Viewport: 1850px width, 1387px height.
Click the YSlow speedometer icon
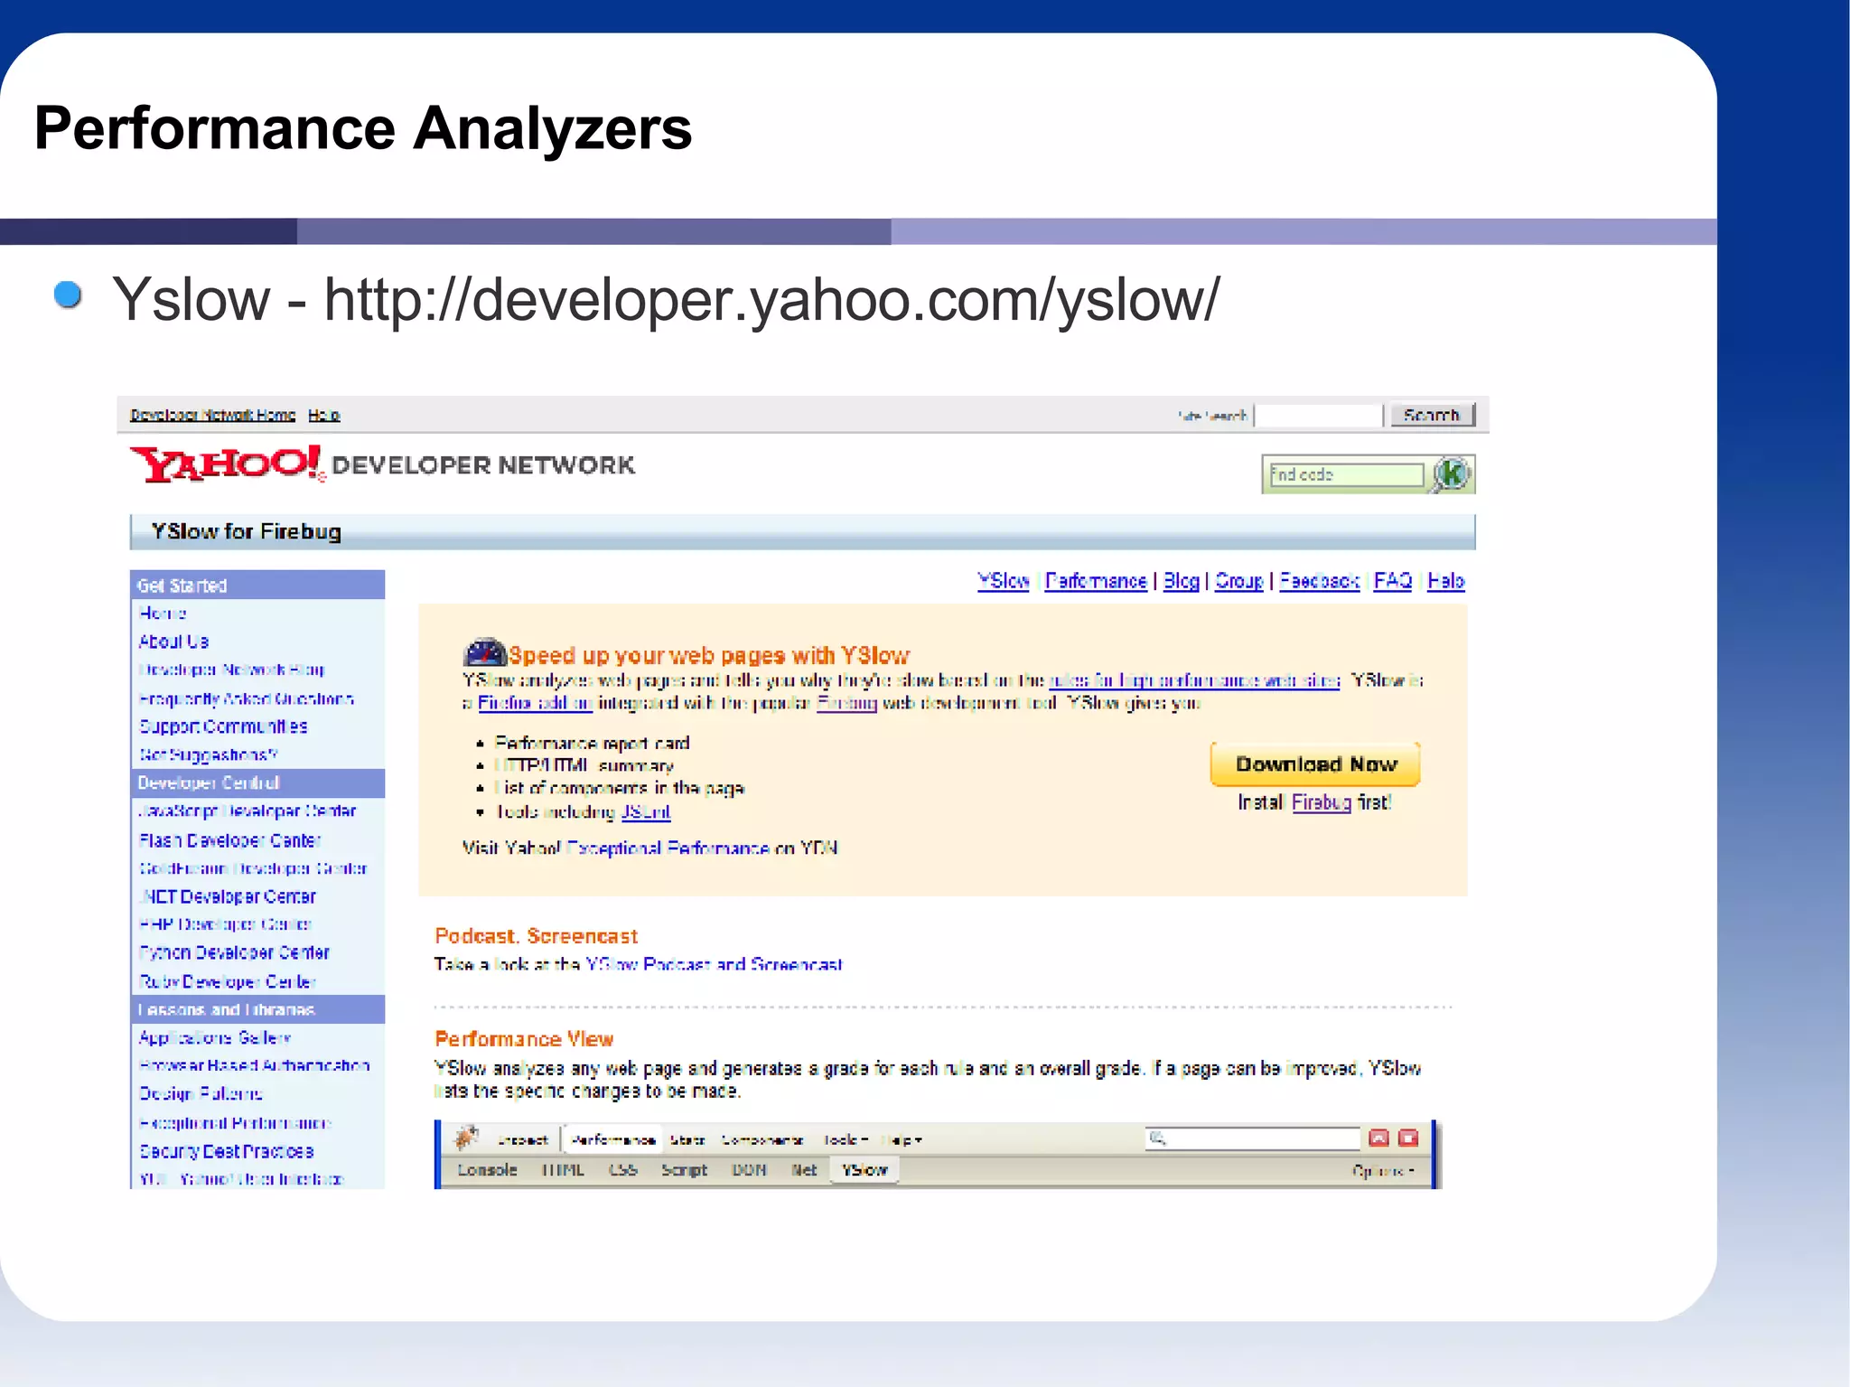(x=484, y=652)
